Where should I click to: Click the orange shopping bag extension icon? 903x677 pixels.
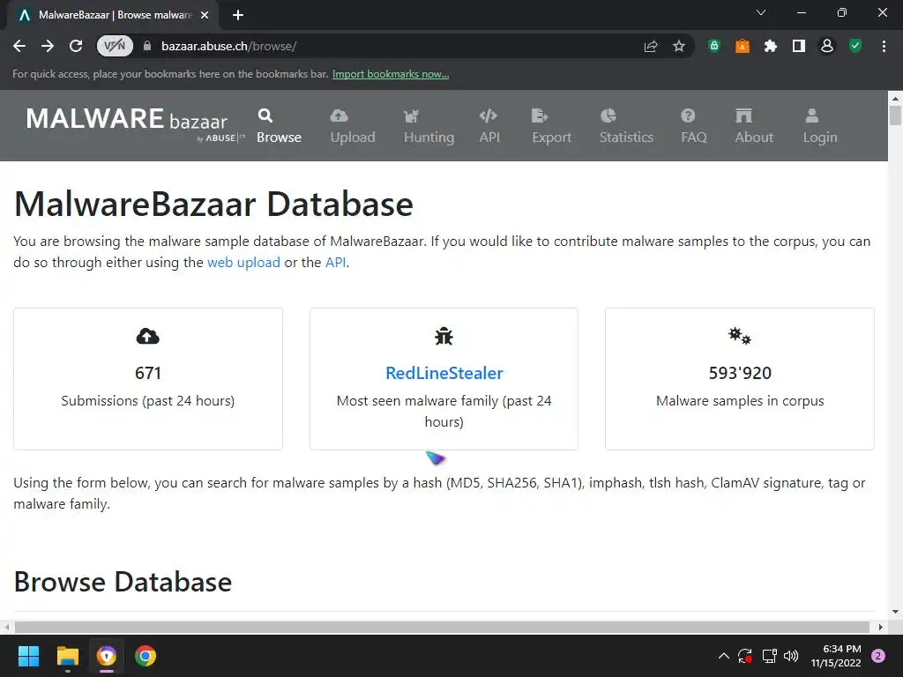tap(743, 46)
